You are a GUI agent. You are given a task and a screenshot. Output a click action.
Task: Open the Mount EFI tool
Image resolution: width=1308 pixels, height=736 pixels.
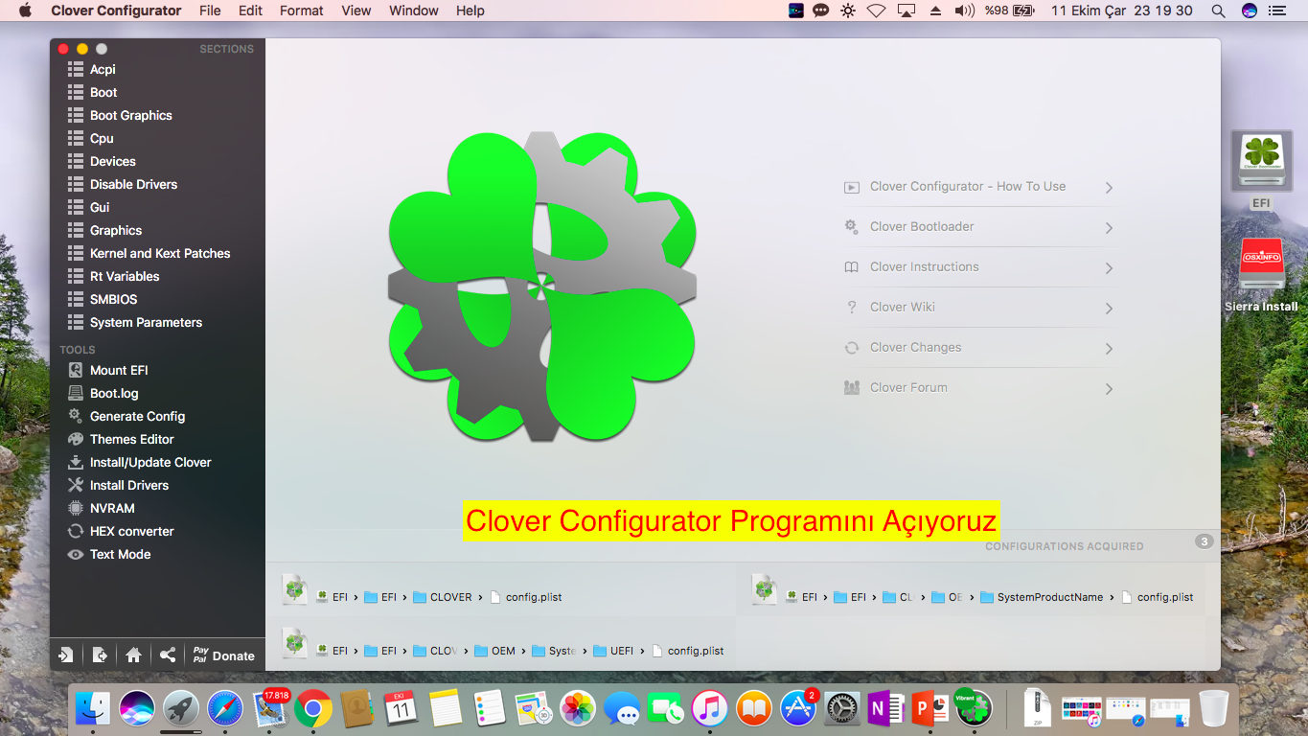click(x=118, y=370)
